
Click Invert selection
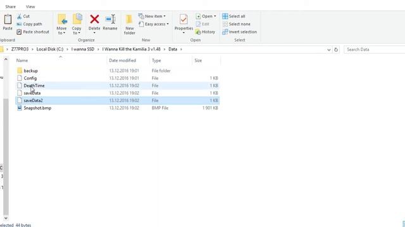pyautogui.click(x=239, y=32)
